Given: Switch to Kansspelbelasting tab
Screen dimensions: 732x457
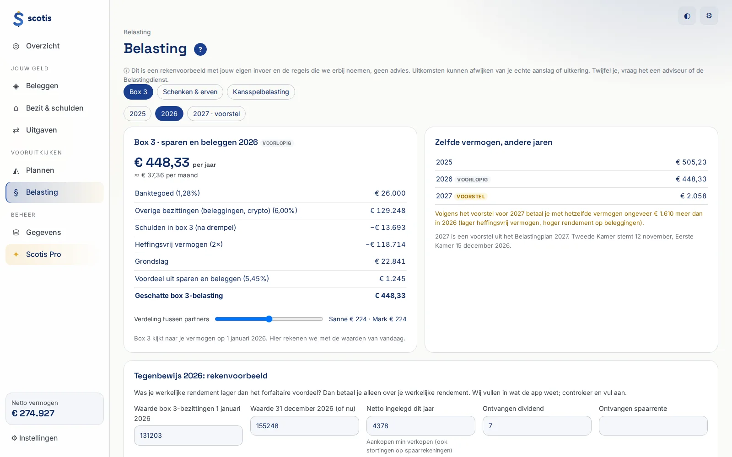Looking at the screenshot, I should (x=261, y=92).
